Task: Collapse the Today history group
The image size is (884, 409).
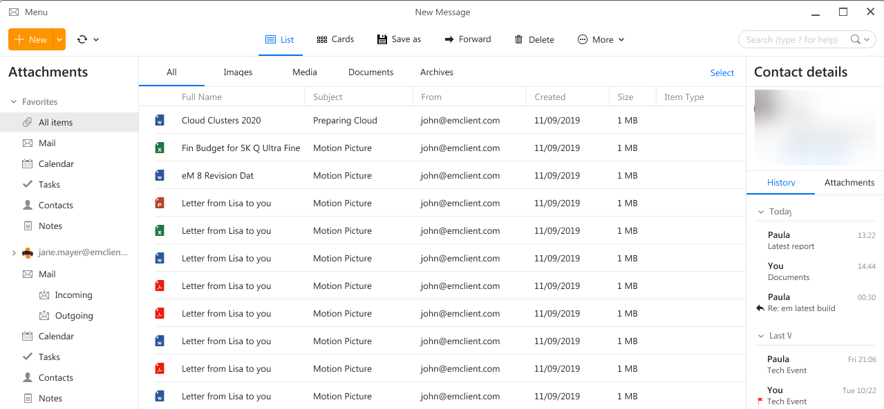Action: 761,212
